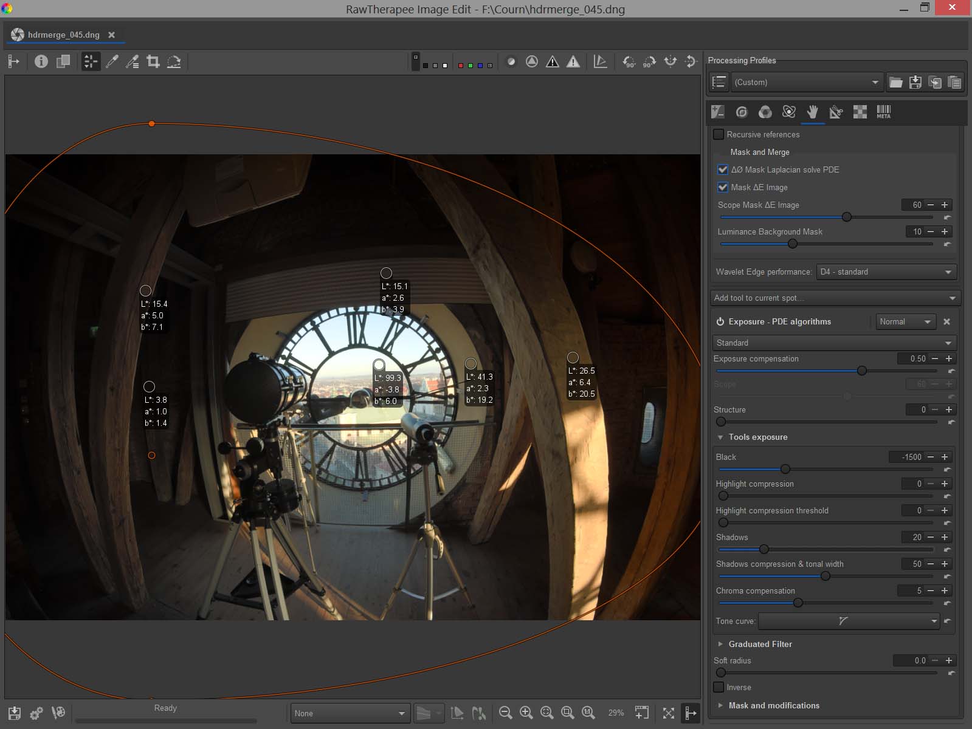Save current processing profile icon
The image size is (972, 729).
click(915, 83)
